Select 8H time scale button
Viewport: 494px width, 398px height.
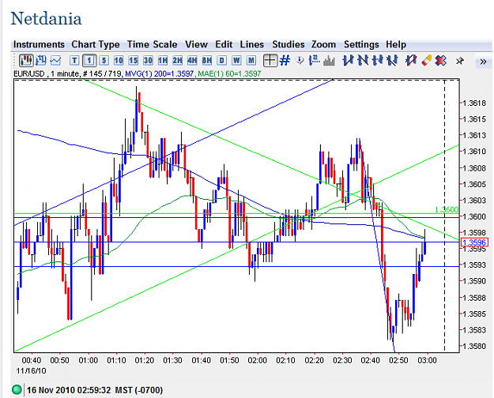[207, 60]
